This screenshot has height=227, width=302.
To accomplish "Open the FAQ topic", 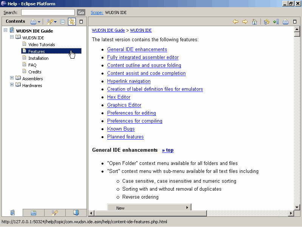I will click(32, 65).
